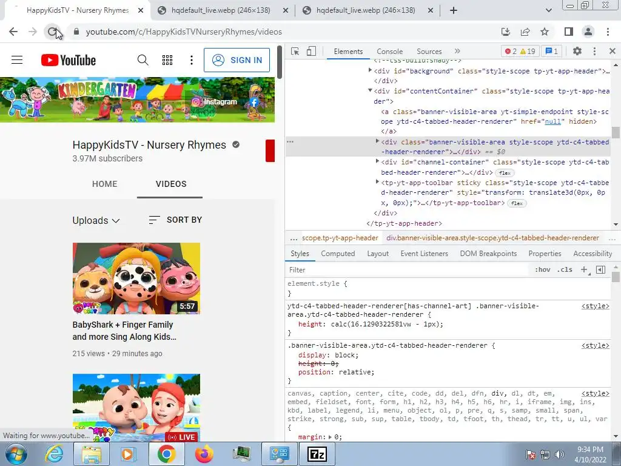Click the YouTube search icon
This screenshot has height=466, width=621.
pos(143,60)
